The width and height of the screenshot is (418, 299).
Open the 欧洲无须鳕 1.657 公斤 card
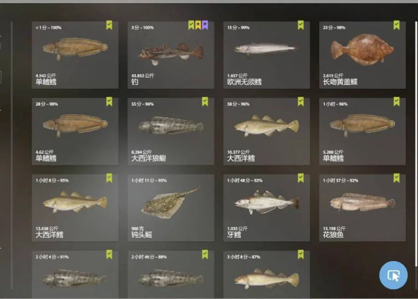[x=267, y=55]
